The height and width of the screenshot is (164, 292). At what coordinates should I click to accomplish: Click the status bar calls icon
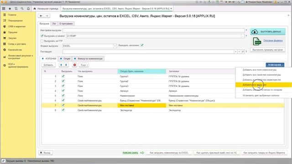coord(3,161)
